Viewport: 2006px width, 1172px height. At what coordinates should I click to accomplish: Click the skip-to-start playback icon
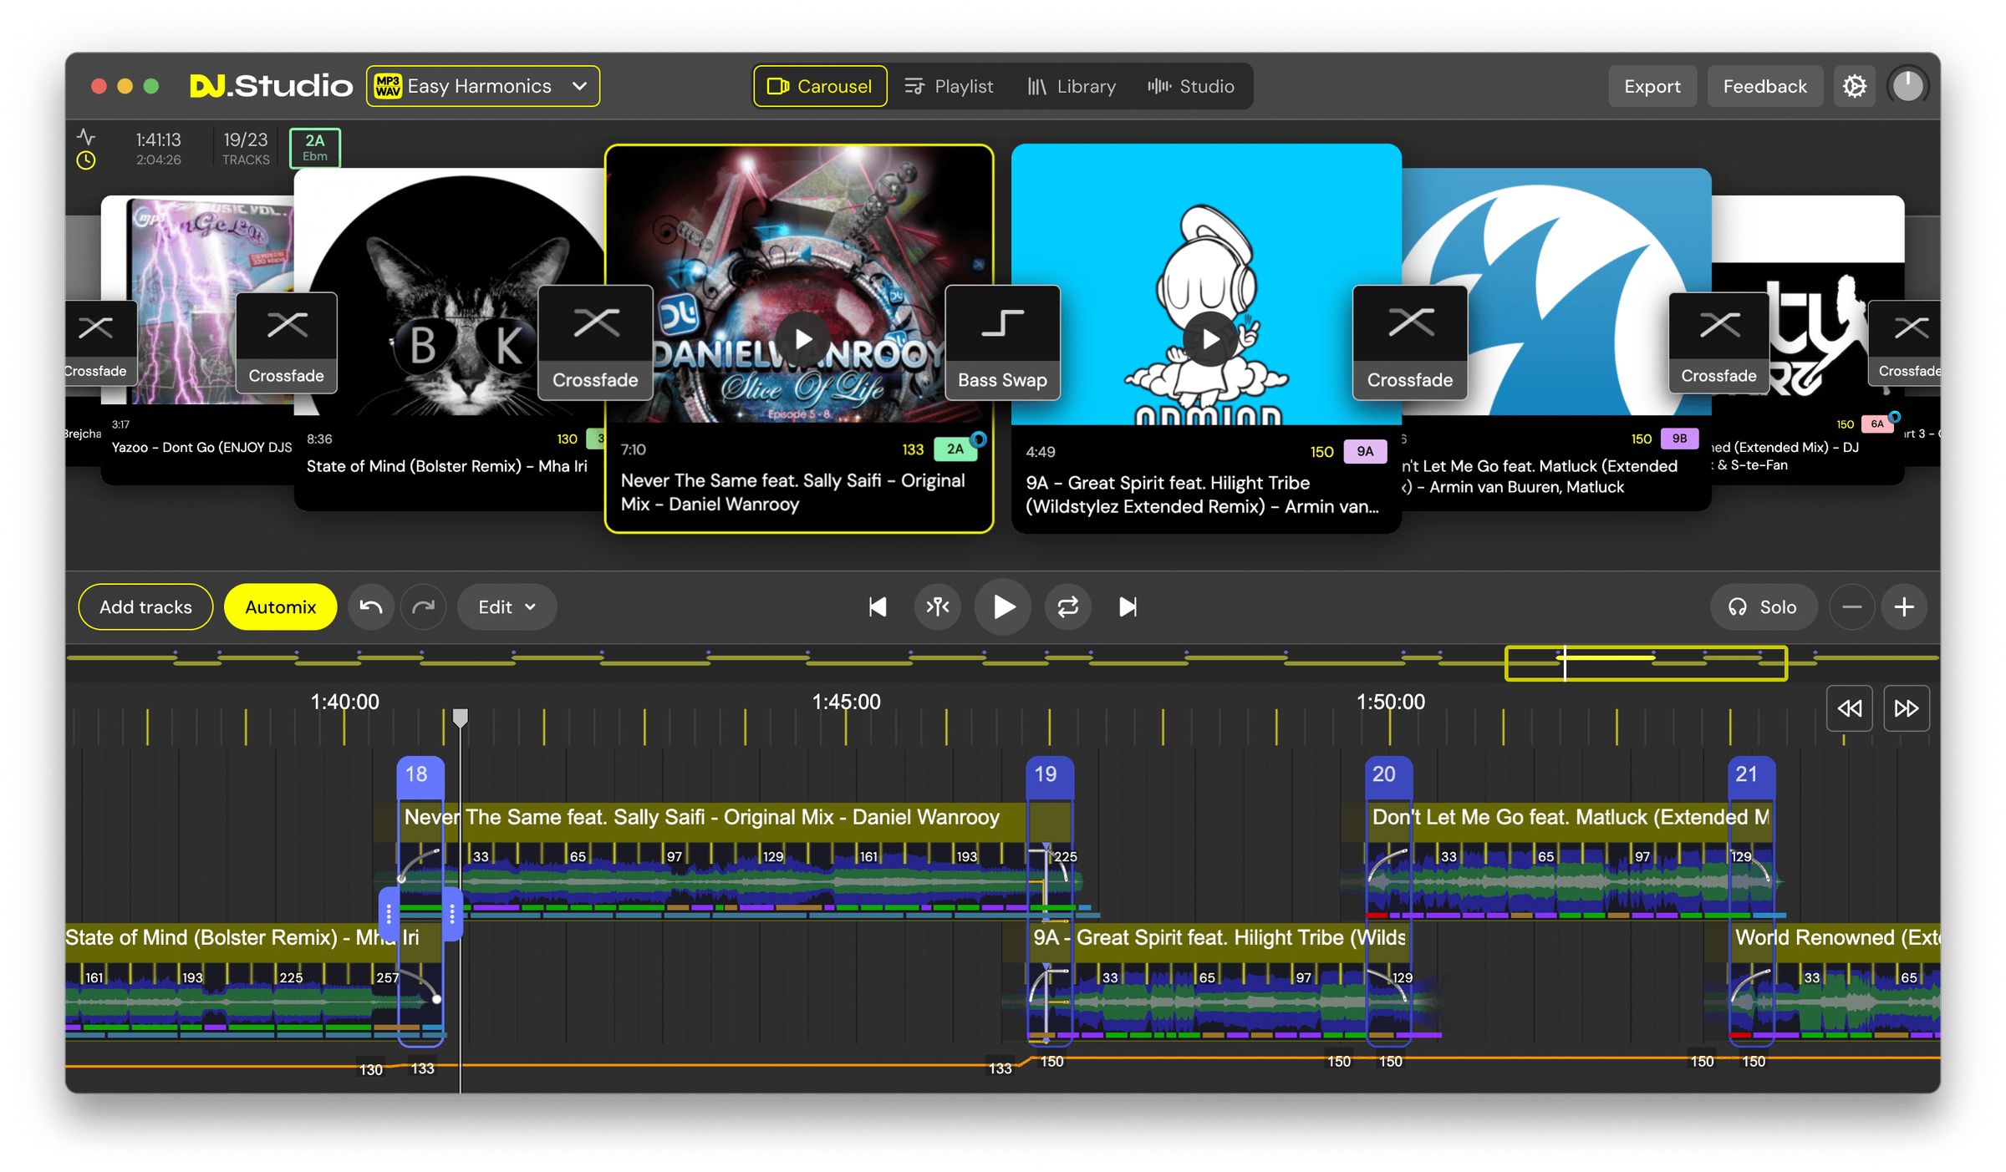tap(877, 607)
